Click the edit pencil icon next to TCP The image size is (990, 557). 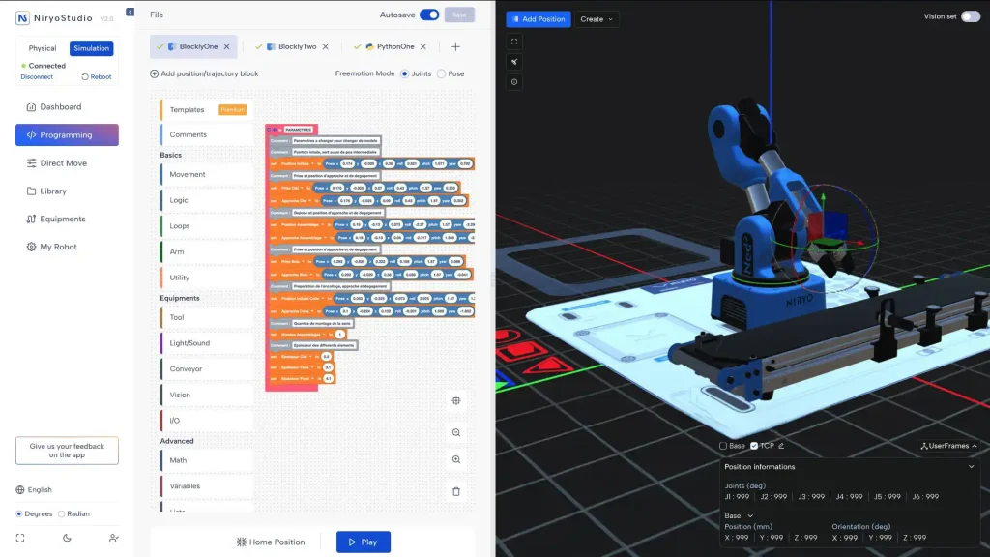click(781, 446)
